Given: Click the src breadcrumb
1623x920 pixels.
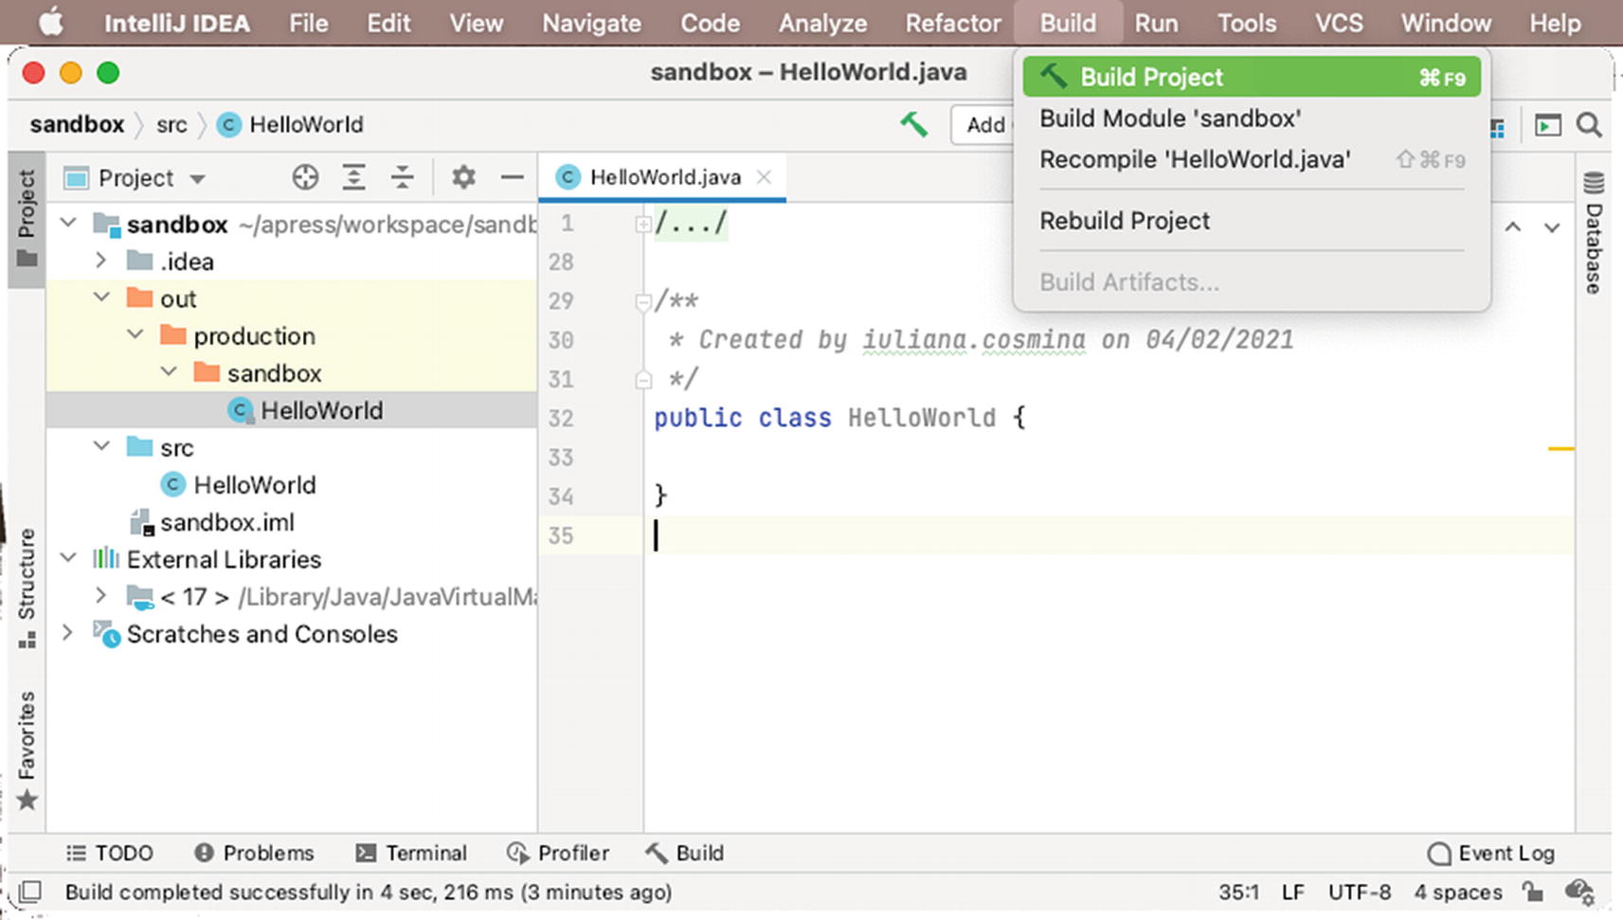Looking at the screenshot, I should tap(171, 125).
